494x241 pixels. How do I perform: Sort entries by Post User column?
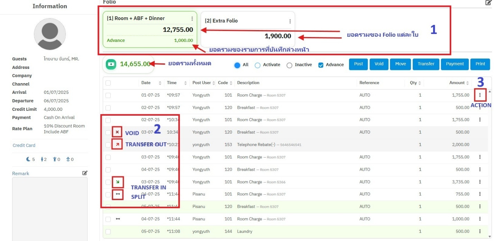click(x=213, y=83)
